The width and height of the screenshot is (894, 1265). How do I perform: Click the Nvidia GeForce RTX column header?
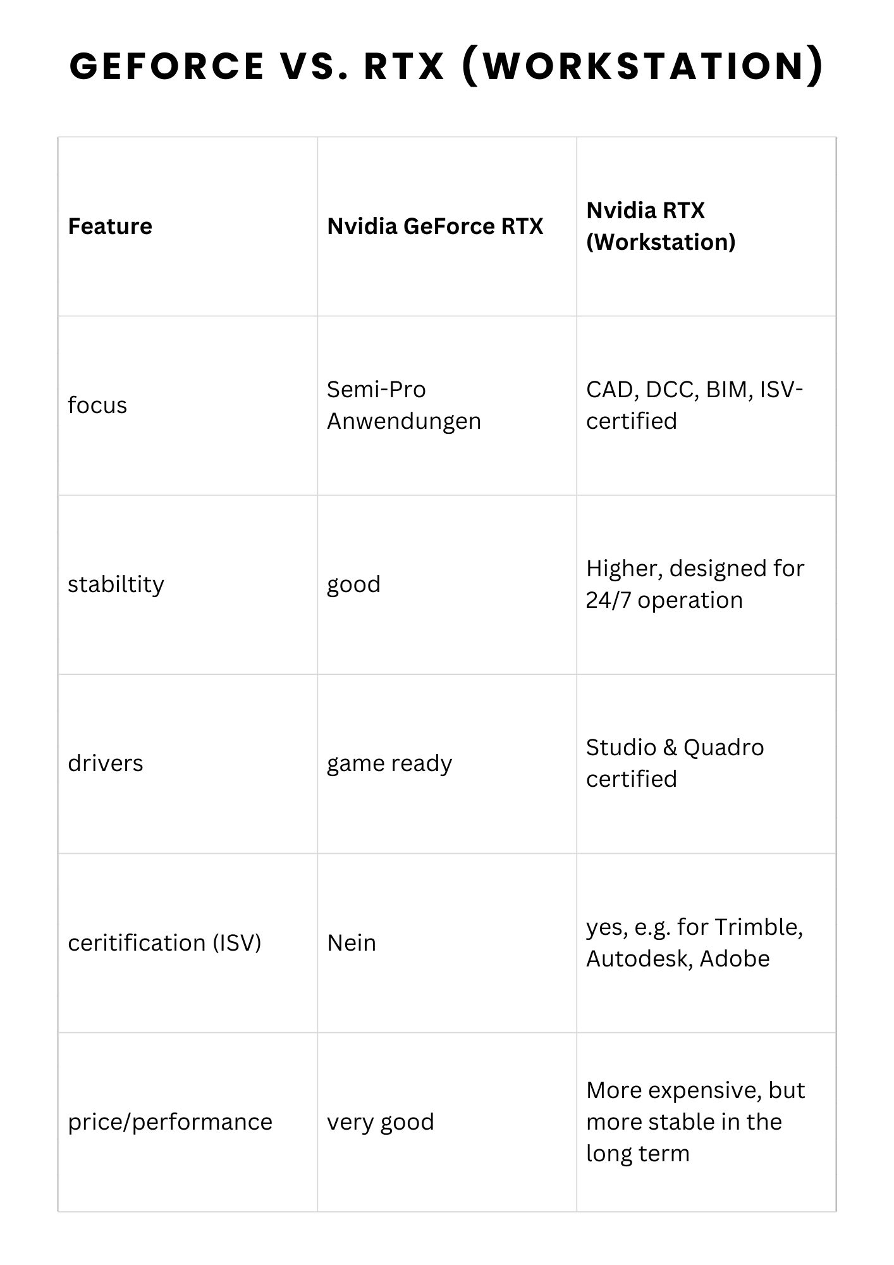[435, 226]
